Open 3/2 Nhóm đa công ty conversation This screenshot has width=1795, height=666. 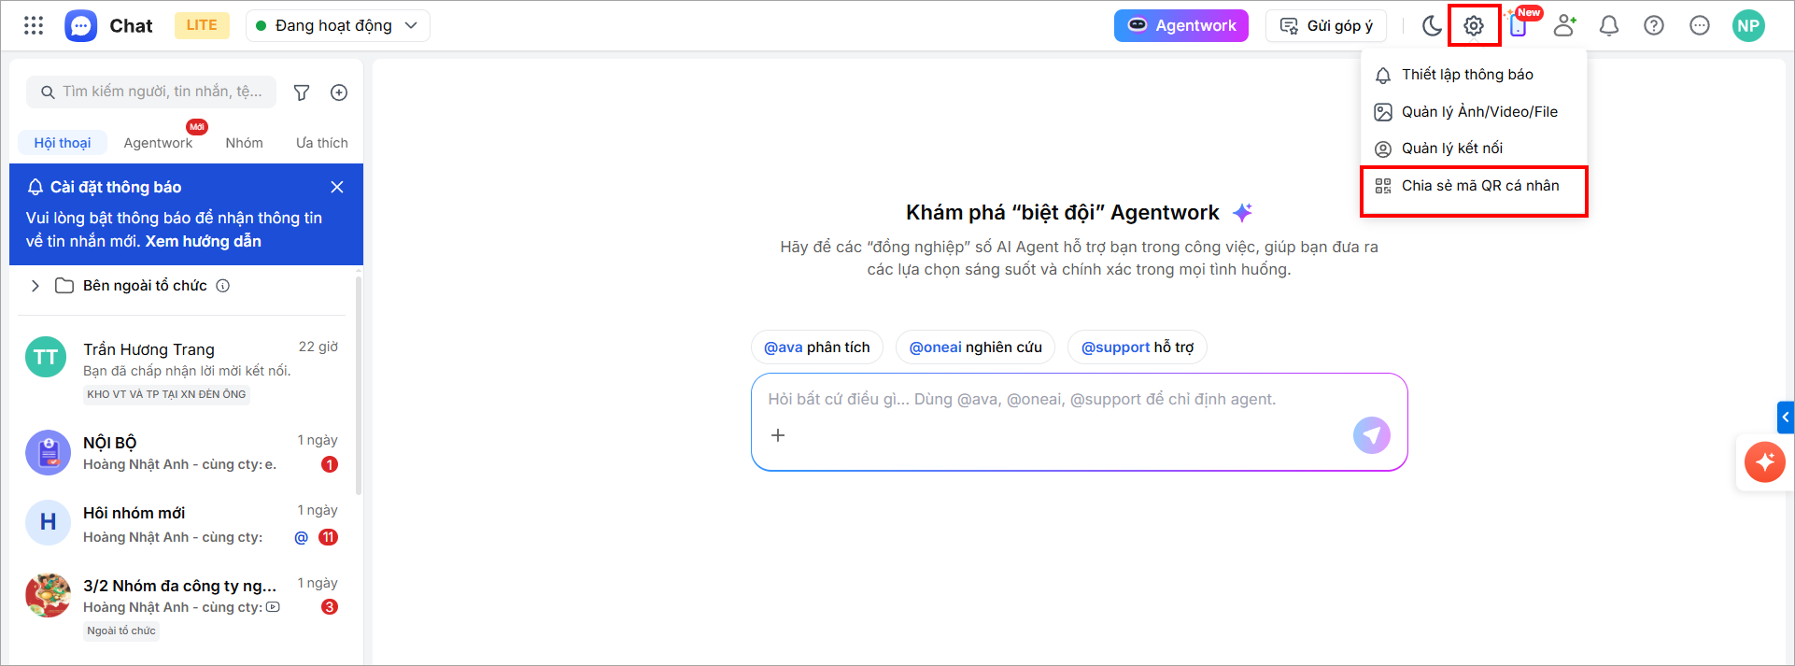[183, 605]
